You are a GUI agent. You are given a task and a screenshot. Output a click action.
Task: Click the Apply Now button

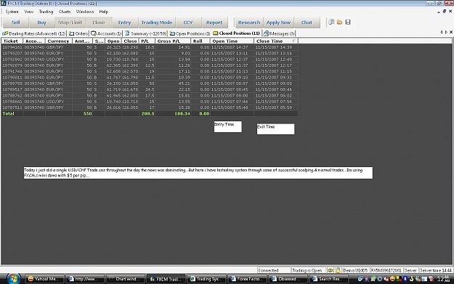(x=278, y=23)
